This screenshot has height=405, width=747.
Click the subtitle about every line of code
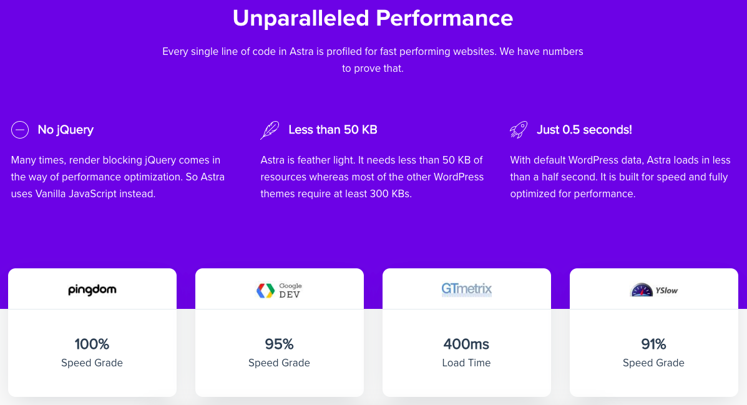pos(373,59)
